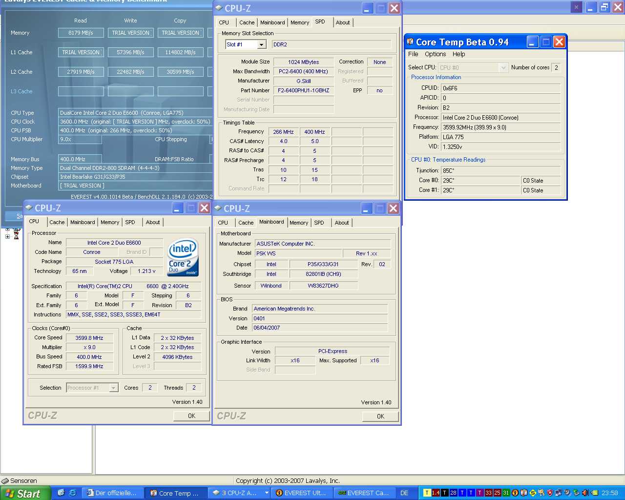Click the first quick launch icon beside Start
Screen dimensions: 625x500
61,493
